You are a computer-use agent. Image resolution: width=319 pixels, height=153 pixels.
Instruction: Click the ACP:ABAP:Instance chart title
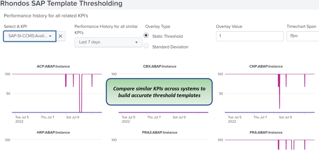tap(53, 66)
